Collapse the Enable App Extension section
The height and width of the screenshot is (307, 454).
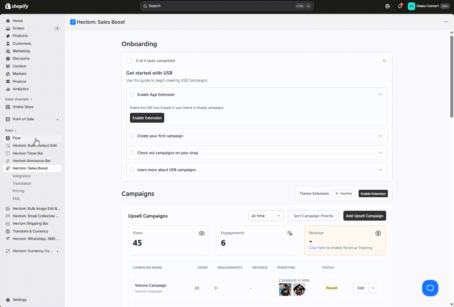point(380,95)
